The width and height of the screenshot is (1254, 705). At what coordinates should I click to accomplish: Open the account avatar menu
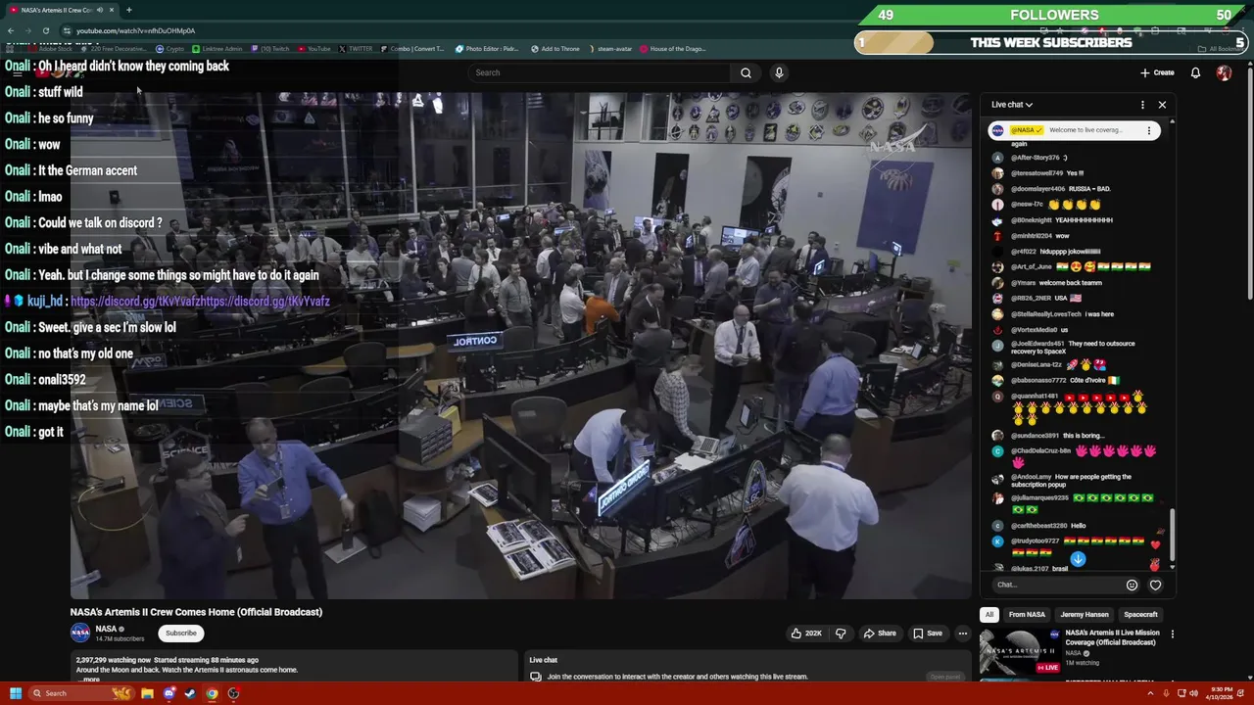[1224, 72]
